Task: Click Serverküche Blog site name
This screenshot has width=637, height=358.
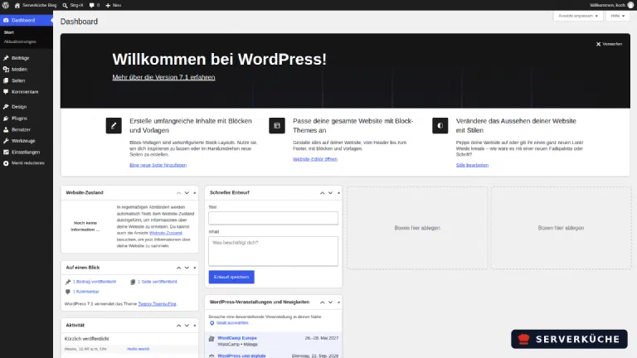Action: point(40,5)
